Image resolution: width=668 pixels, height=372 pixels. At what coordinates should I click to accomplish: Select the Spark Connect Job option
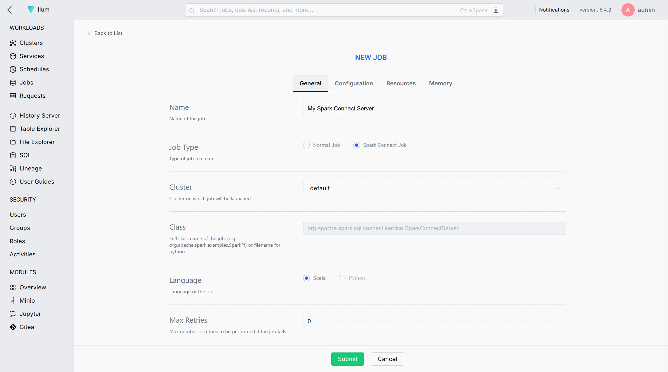coord(356,145)
